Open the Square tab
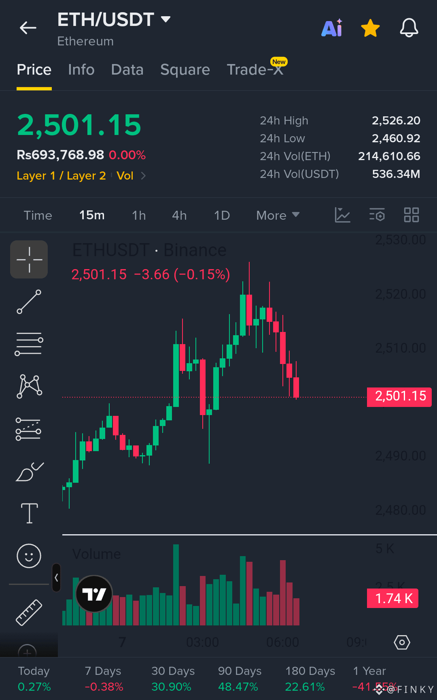Screen dimensions: 437x700 click(x=185, y=70)
